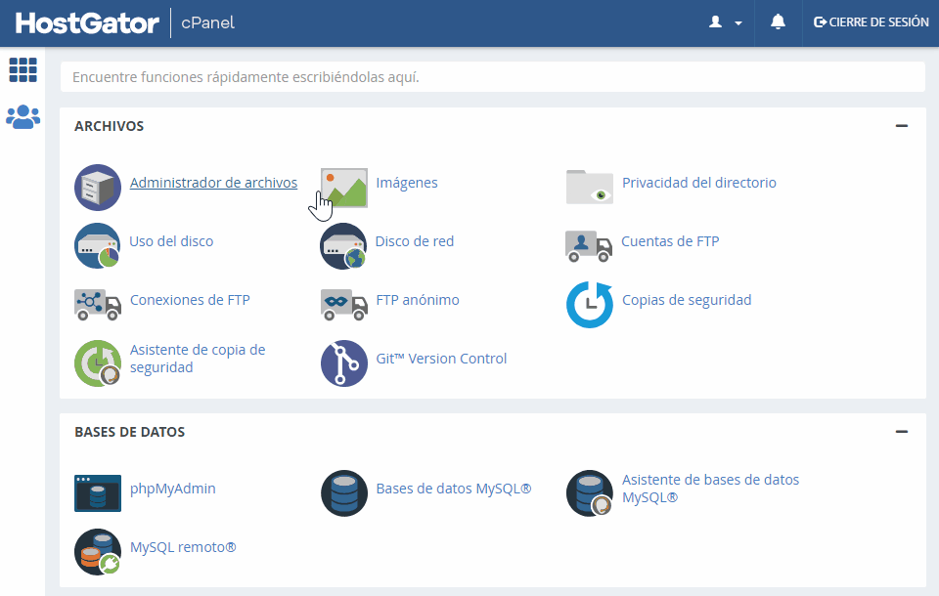Open the MySQL remoto icon
This screenshot has height=596, width=939.
98,552
